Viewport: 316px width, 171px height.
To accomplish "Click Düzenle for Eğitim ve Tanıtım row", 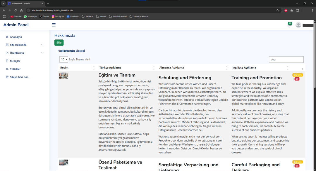I will pyautogui.click(x=297, y=75).
